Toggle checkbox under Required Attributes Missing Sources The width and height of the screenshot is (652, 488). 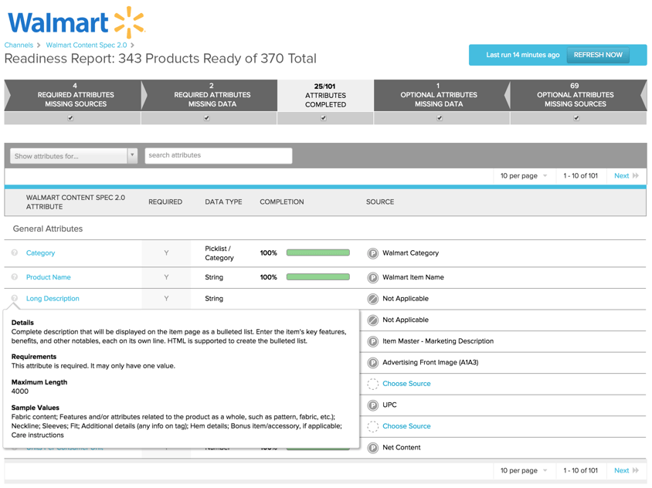[71, 118]
